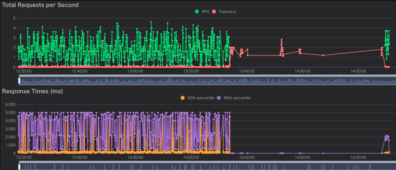The image size is (396, 170).
Task: Toggle the 50th percentile legend label
Action: pyautogui.click(x=201, y=98)
